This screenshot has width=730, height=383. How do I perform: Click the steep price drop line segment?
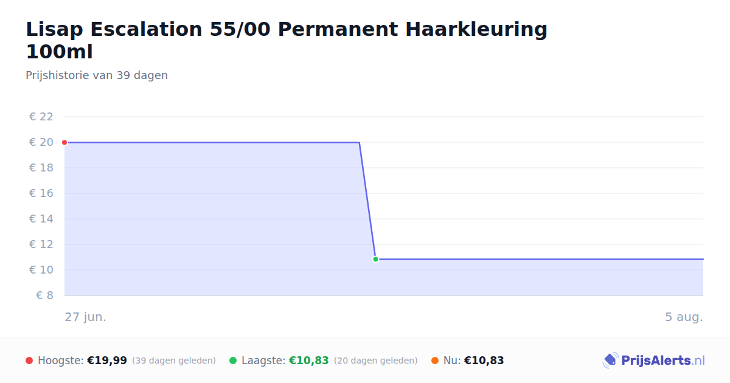367,201
